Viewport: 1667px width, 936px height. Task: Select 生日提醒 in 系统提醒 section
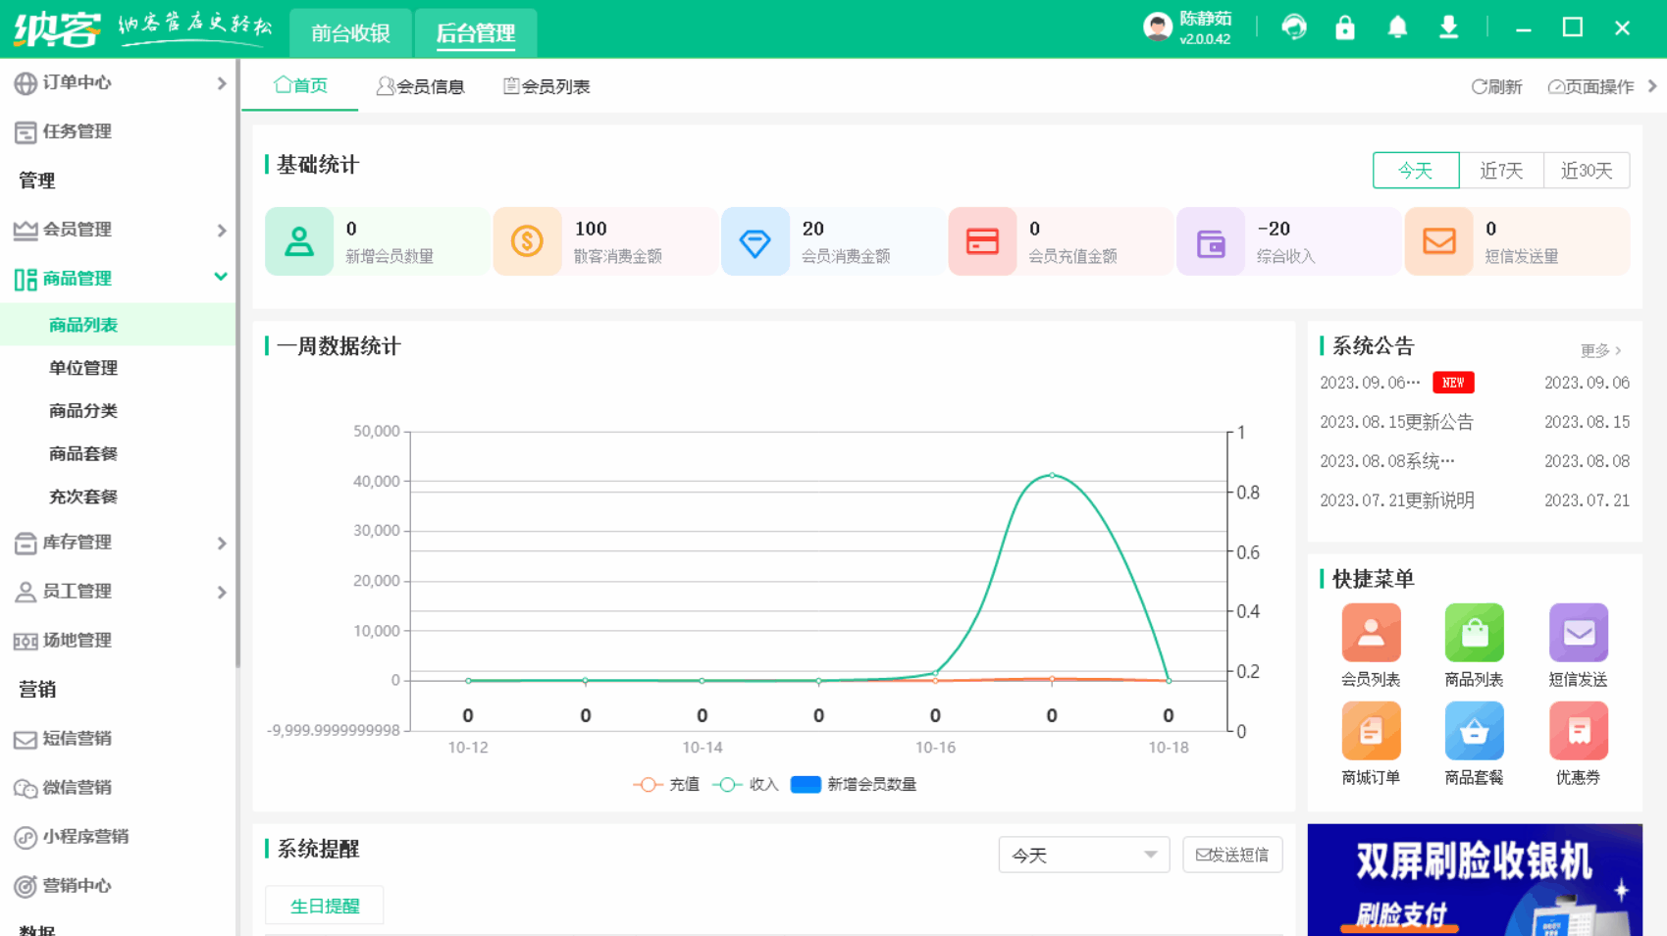tap(324, 905)
